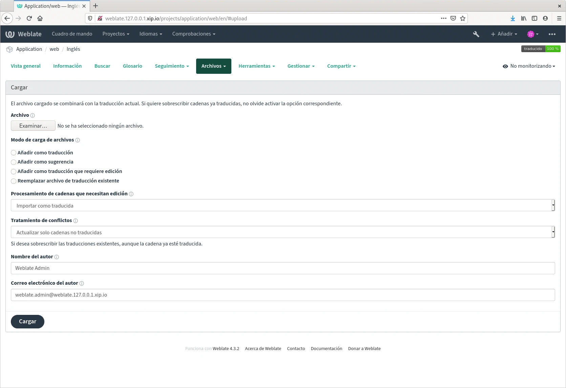Open the Herramientas tab menu

[x=256, y=66]
